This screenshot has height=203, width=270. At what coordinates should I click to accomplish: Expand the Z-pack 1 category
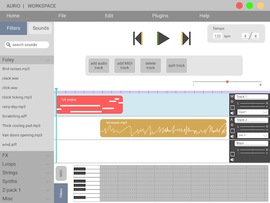27,190
